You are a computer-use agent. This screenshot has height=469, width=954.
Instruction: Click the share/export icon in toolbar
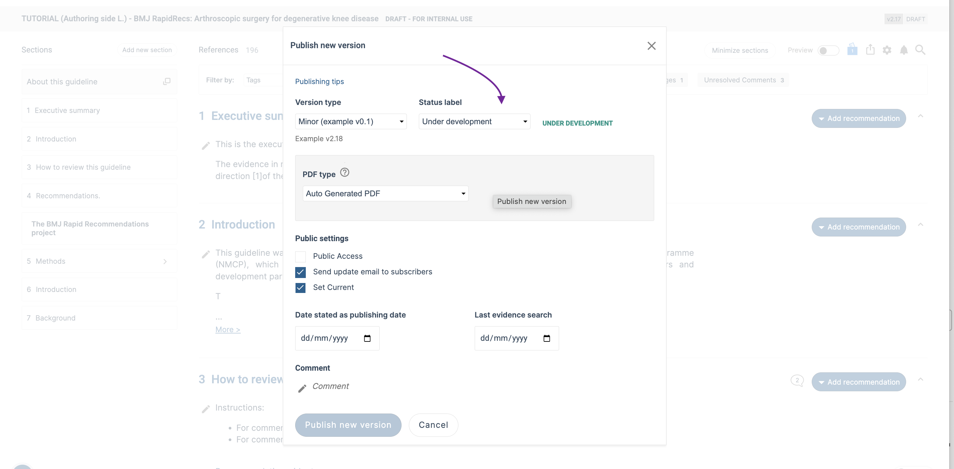click(x=870, y=49)
